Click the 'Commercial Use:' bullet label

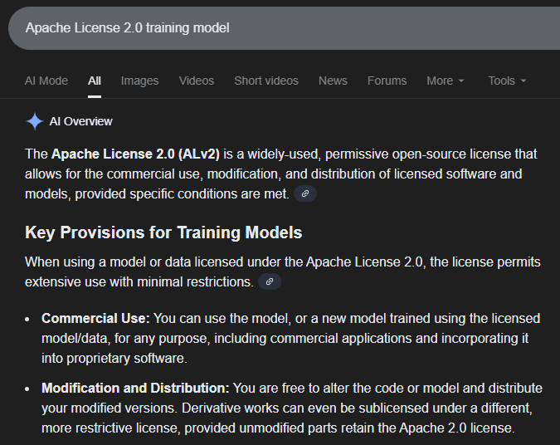96,319
